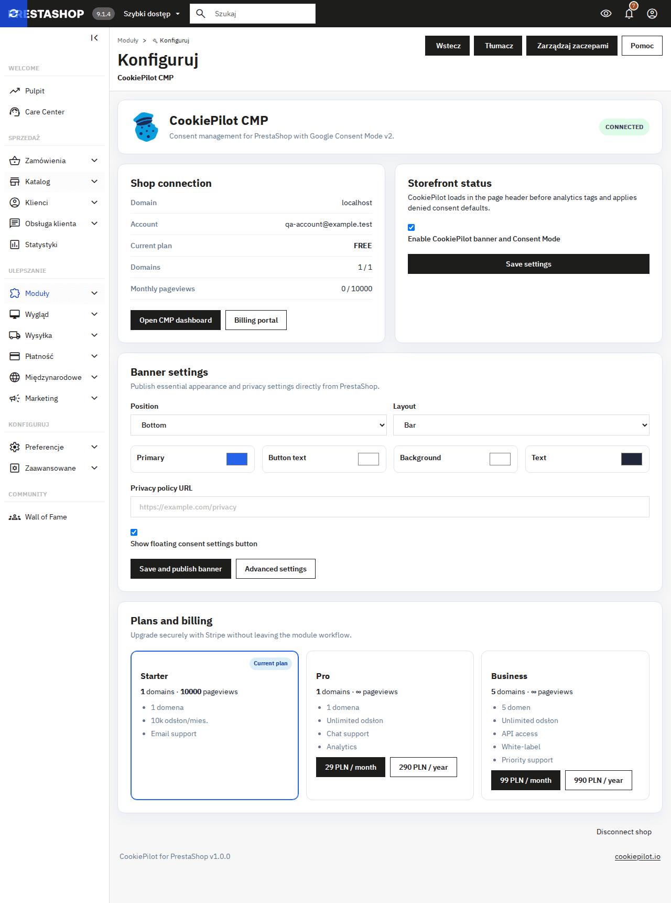Open shop preview eye icon

pos(606,14)
